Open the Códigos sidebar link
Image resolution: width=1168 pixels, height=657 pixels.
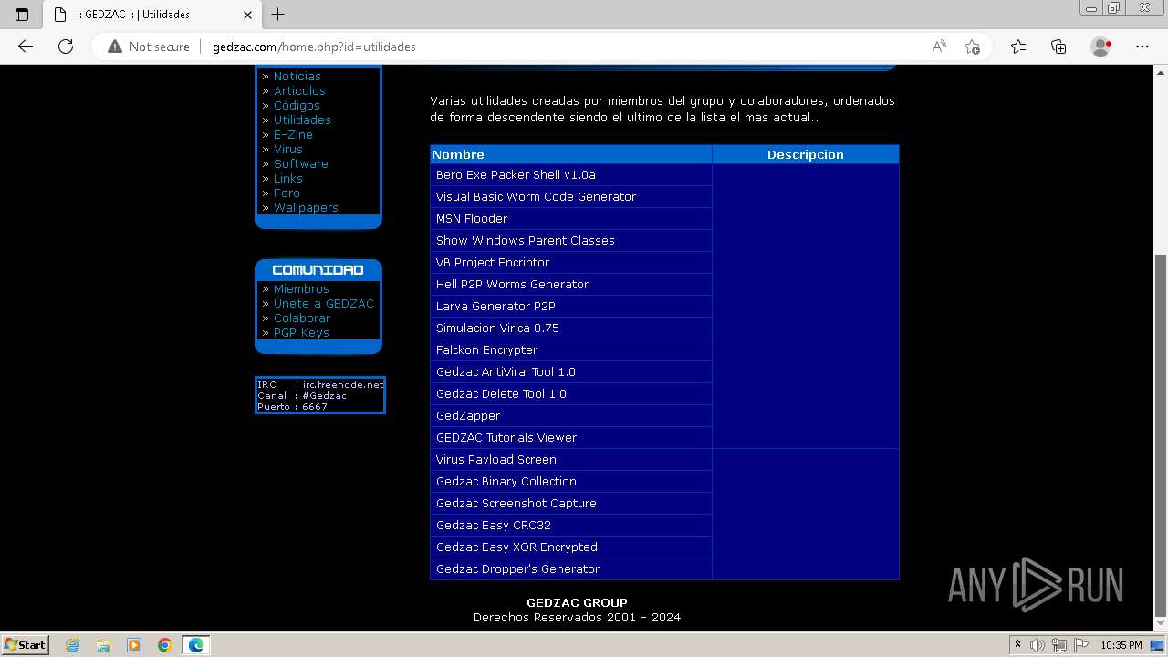pos(297,105)
